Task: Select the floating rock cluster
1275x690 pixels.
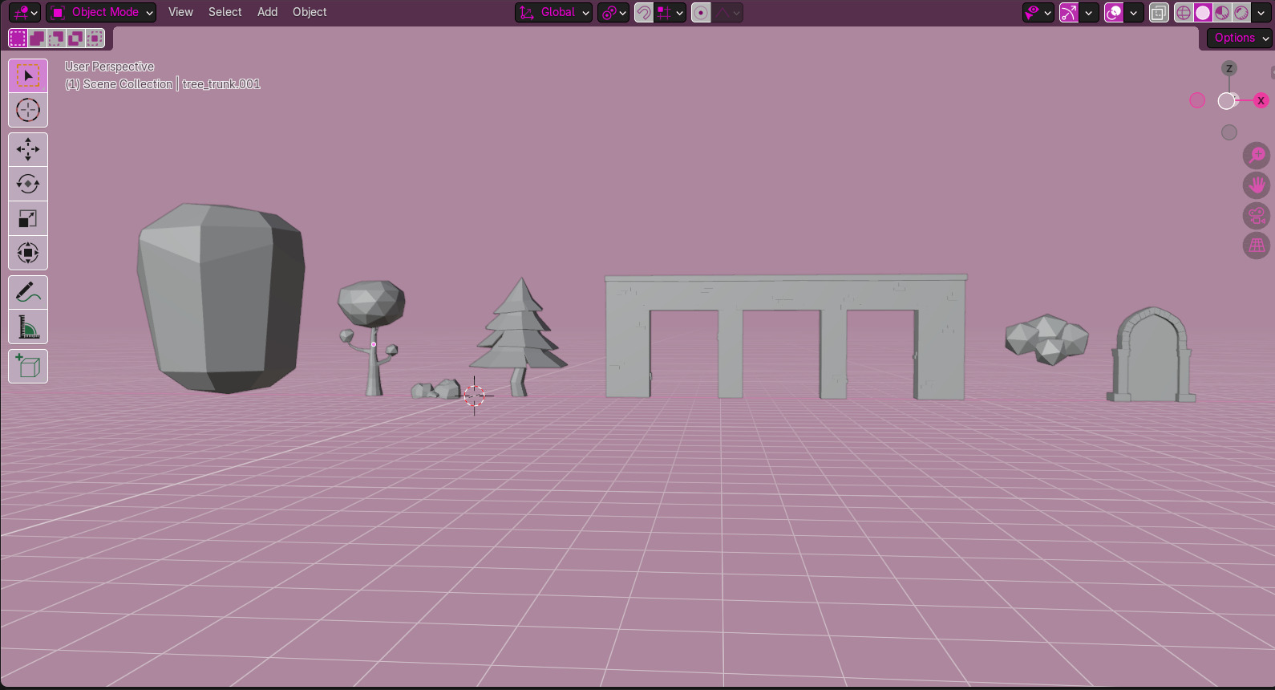Action: [x=1046, y=339]
